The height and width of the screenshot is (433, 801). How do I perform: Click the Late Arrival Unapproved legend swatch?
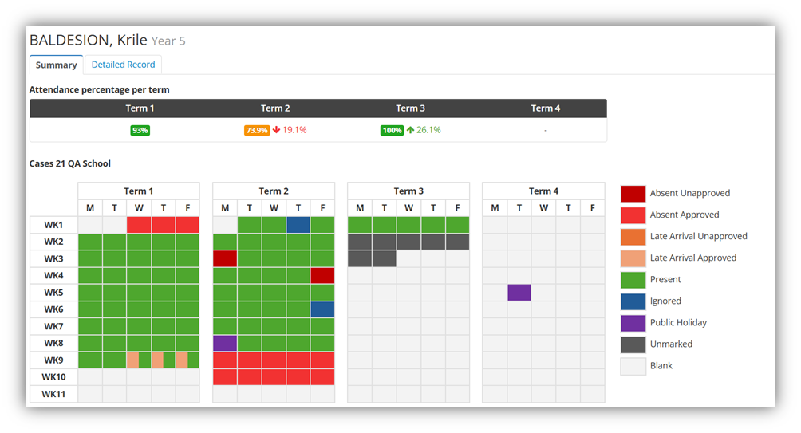633,236
